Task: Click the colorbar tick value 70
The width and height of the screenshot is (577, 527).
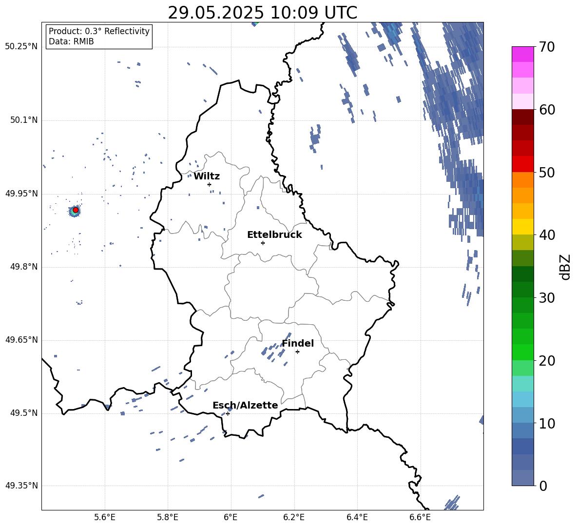Action: (547, 47)
